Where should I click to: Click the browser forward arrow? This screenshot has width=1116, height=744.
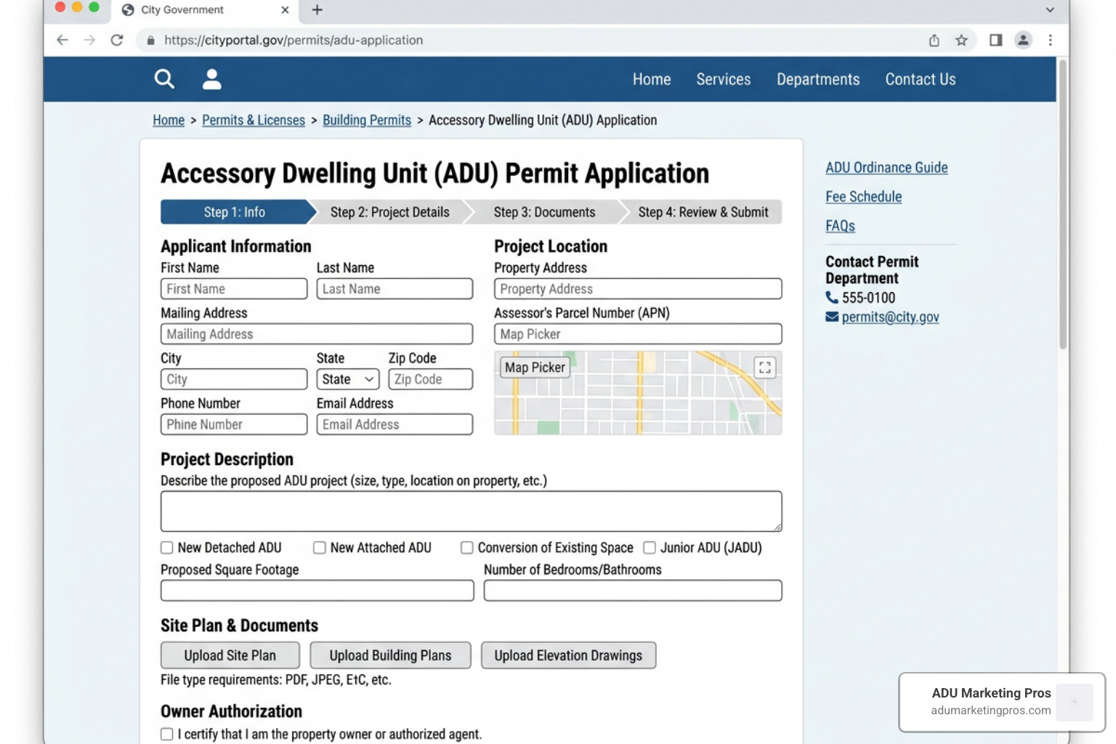click(x=89, y=40)
